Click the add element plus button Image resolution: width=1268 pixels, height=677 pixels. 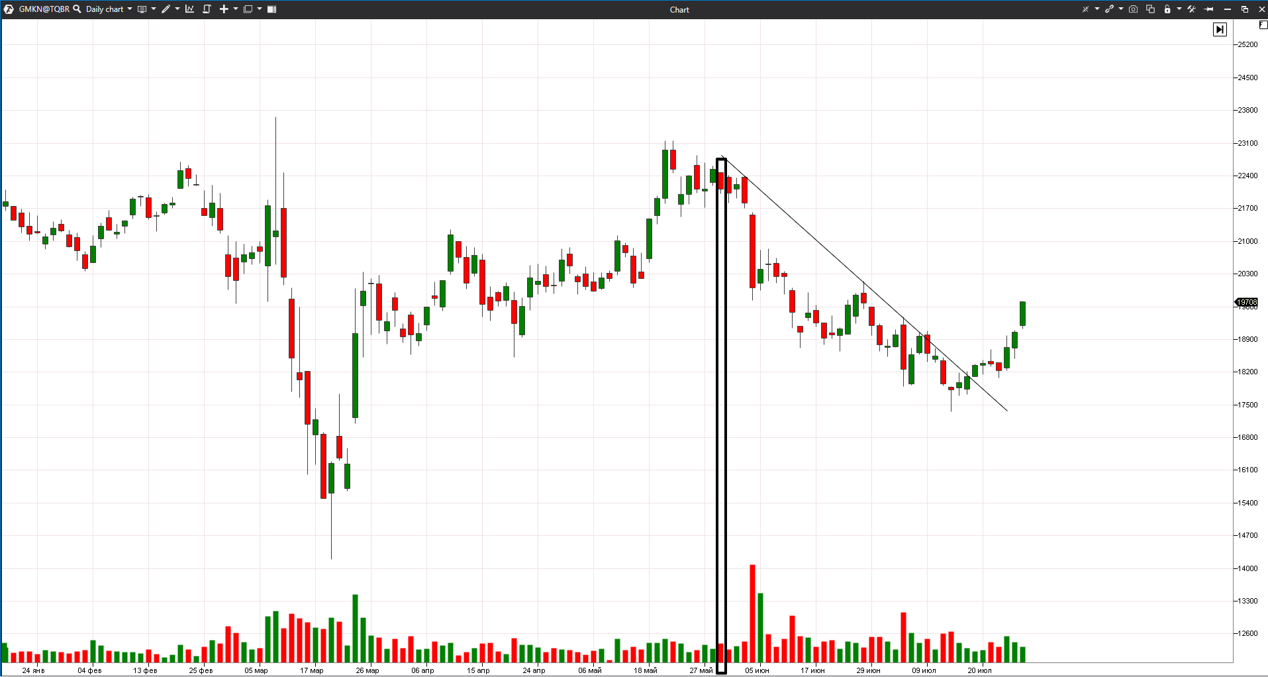[224, 9]
